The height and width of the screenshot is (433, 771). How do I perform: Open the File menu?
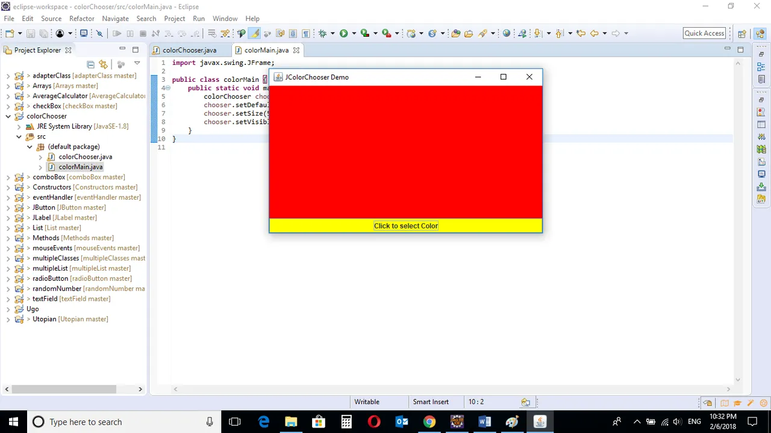coord(9,19)
